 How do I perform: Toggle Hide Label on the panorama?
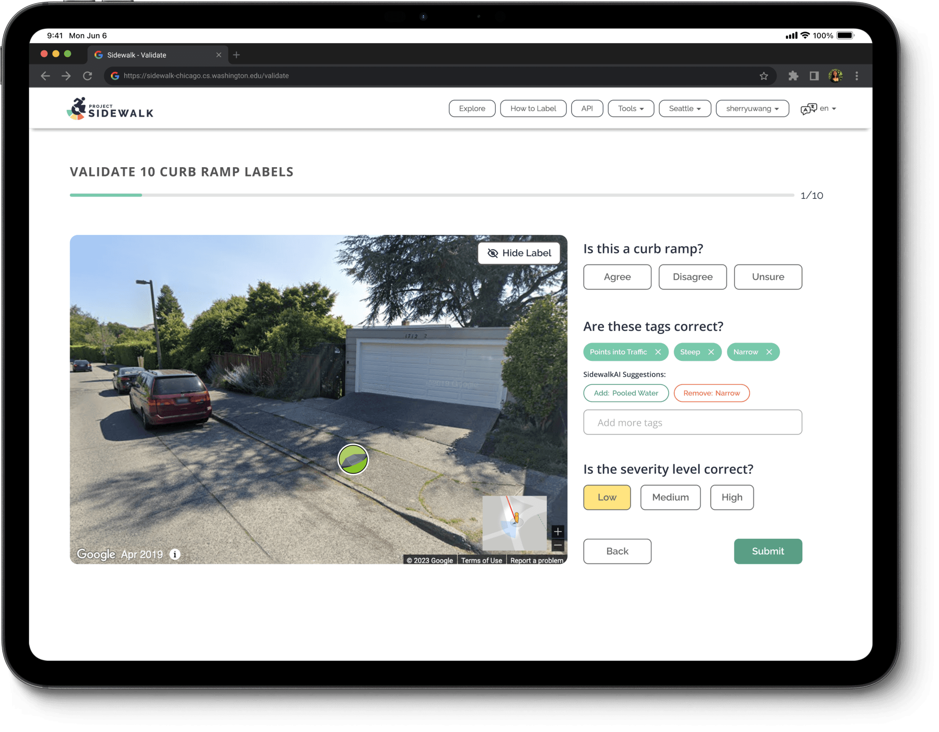click(519, 253)
